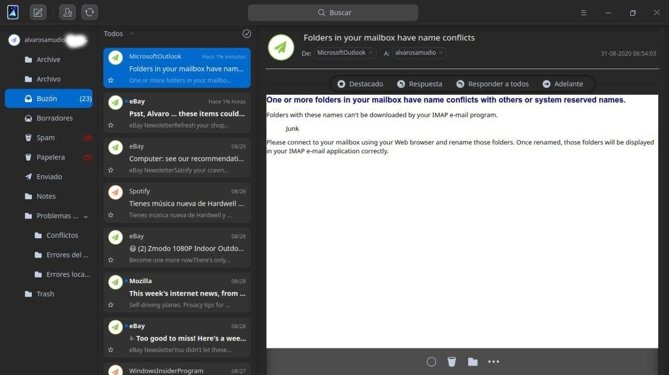The width and height of the screenshot is (669, 375).
Task: Expand the MicrosoftOutlook sender dropdown
Action: [345, 53]
